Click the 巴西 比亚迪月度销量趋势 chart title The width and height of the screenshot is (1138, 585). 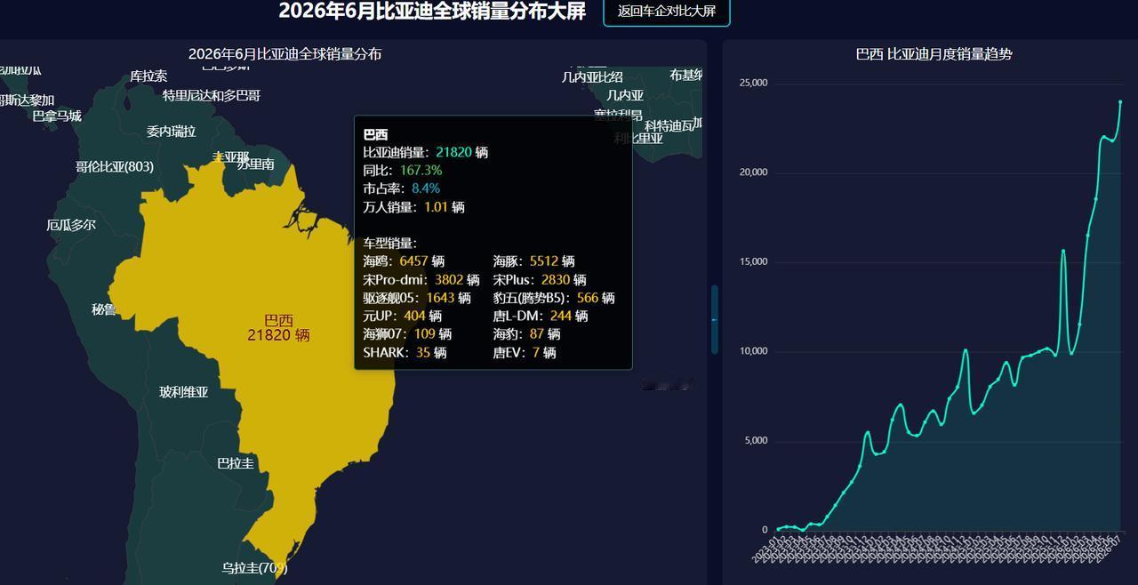(934, 54)
